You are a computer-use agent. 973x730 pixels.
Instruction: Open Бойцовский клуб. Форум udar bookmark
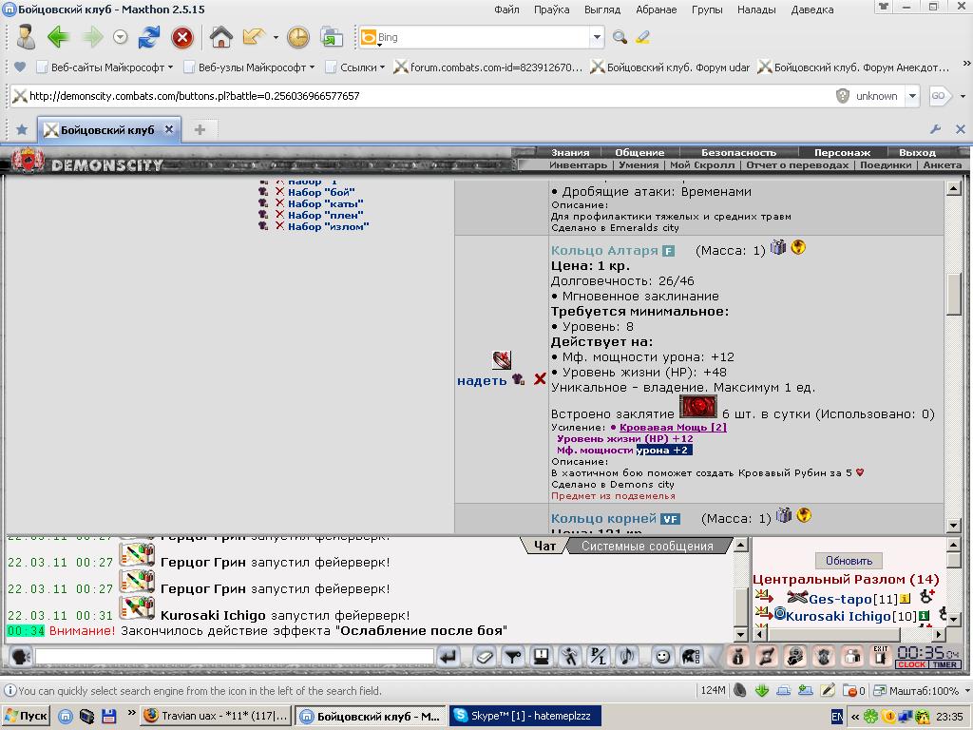point(670,67)
